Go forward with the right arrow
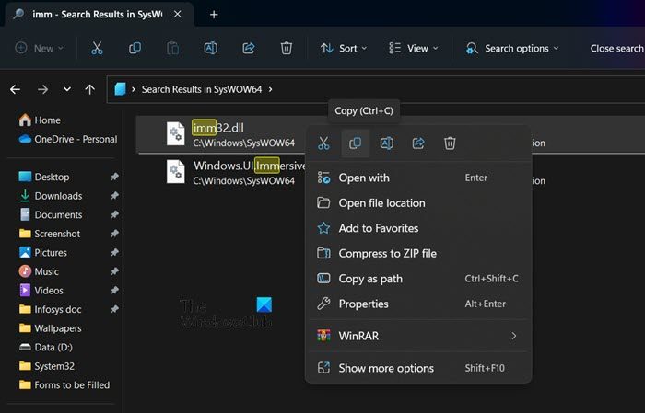This screenshot has height=413, width=645. coord(42,89)
